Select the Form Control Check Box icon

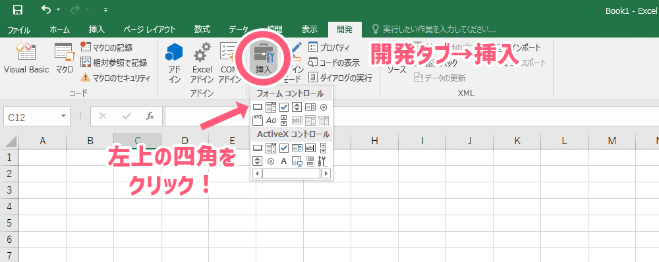point(283,107)
